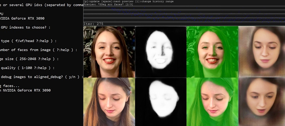Screen dimensions: 285x126
Task: Focus the GPU indexes to choose prompt
Action: pos(25,27)
